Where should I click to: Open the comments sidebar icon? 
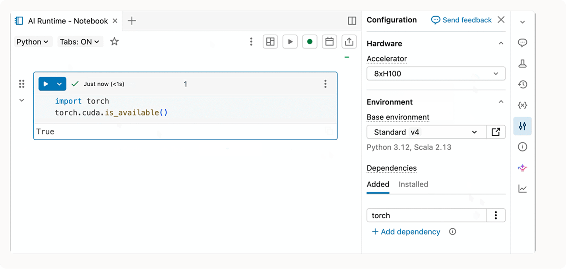coord(522,43)
